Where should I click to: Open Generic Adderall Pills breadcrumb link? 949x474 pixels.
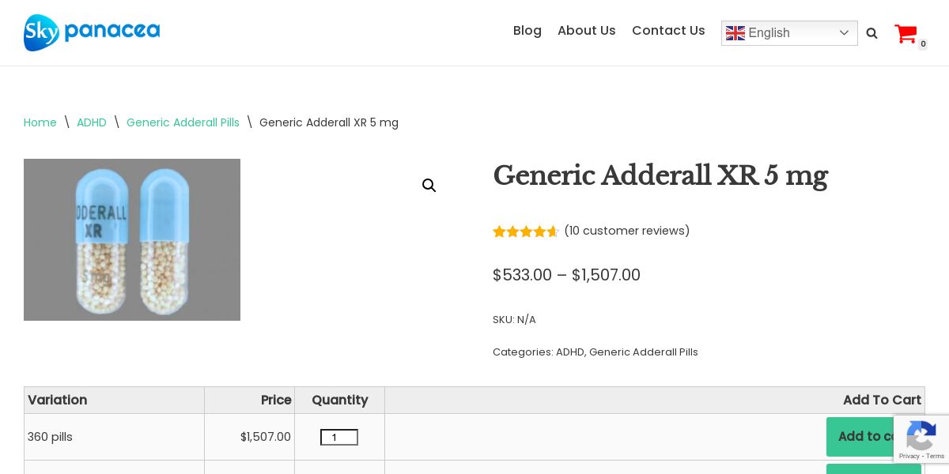click(x=183, y=122)
